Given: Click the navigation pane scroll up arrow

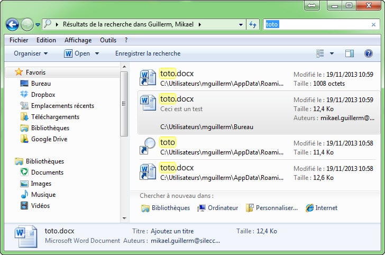Looking at the screenshot, I should pyautogui.click(x=124, y=67).
